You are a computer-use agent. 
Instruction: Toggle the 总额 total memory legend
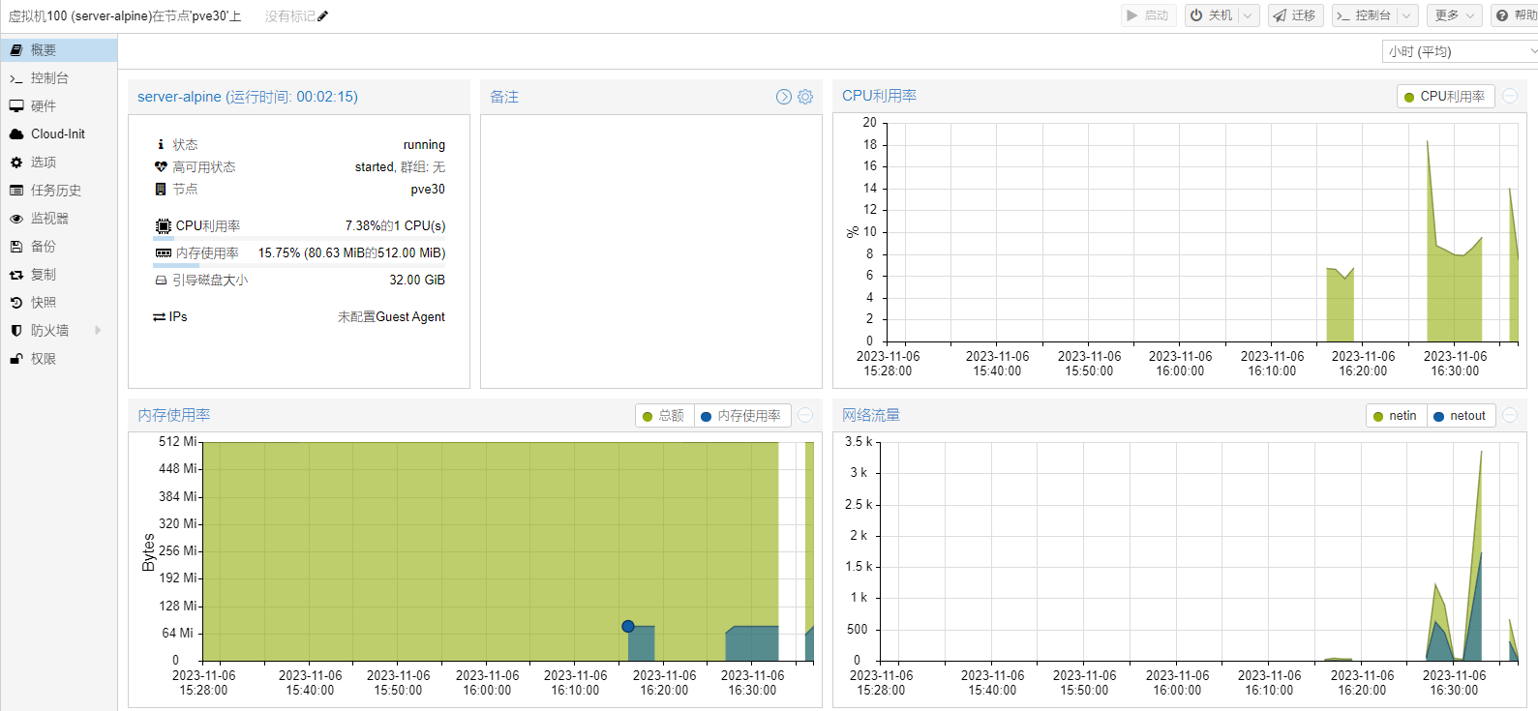tap(664, 416)
